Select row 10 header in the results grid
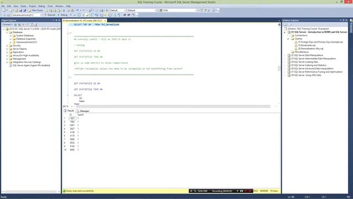The width and height of the screenshot is (353, 199). pos(65,150)
